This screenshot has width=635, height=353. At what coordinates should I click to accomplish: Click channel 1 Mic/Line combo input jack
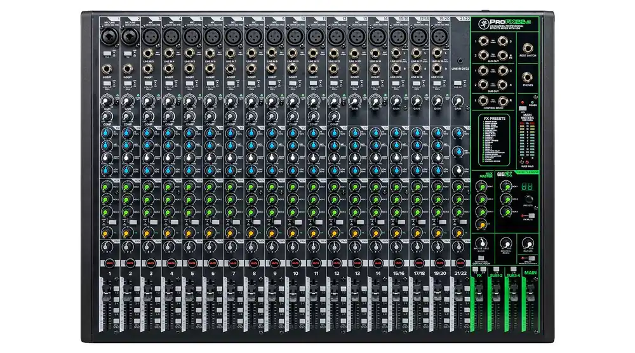click(x=109, y=37)
